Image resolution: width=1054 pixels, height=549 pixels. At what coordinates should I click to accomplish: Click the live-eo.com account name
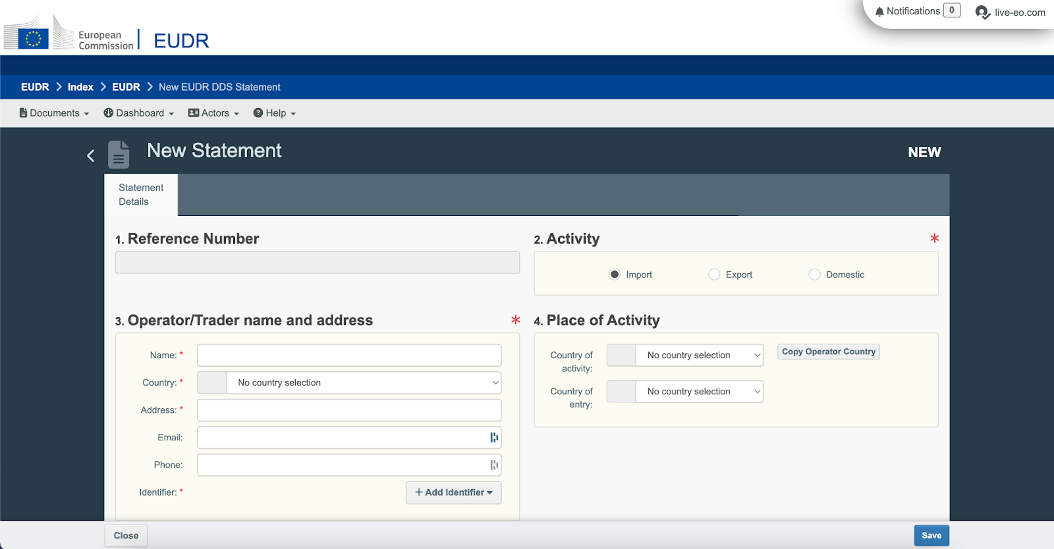[1020, 13]
